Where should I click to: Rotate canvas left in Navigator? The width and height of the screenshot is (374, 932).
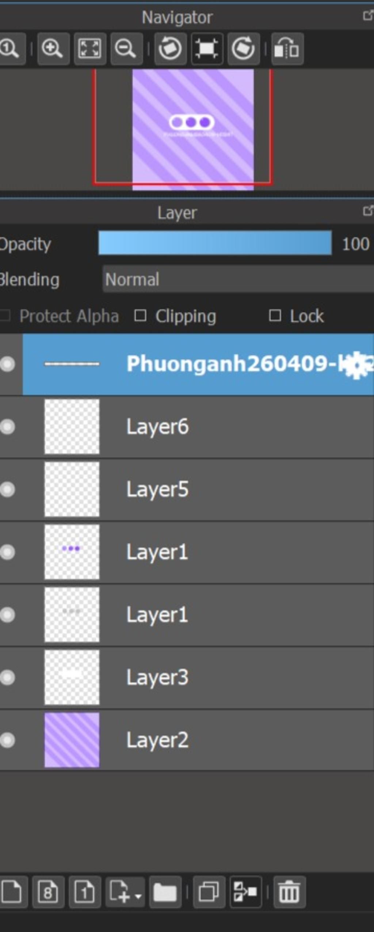click(171, 49)
